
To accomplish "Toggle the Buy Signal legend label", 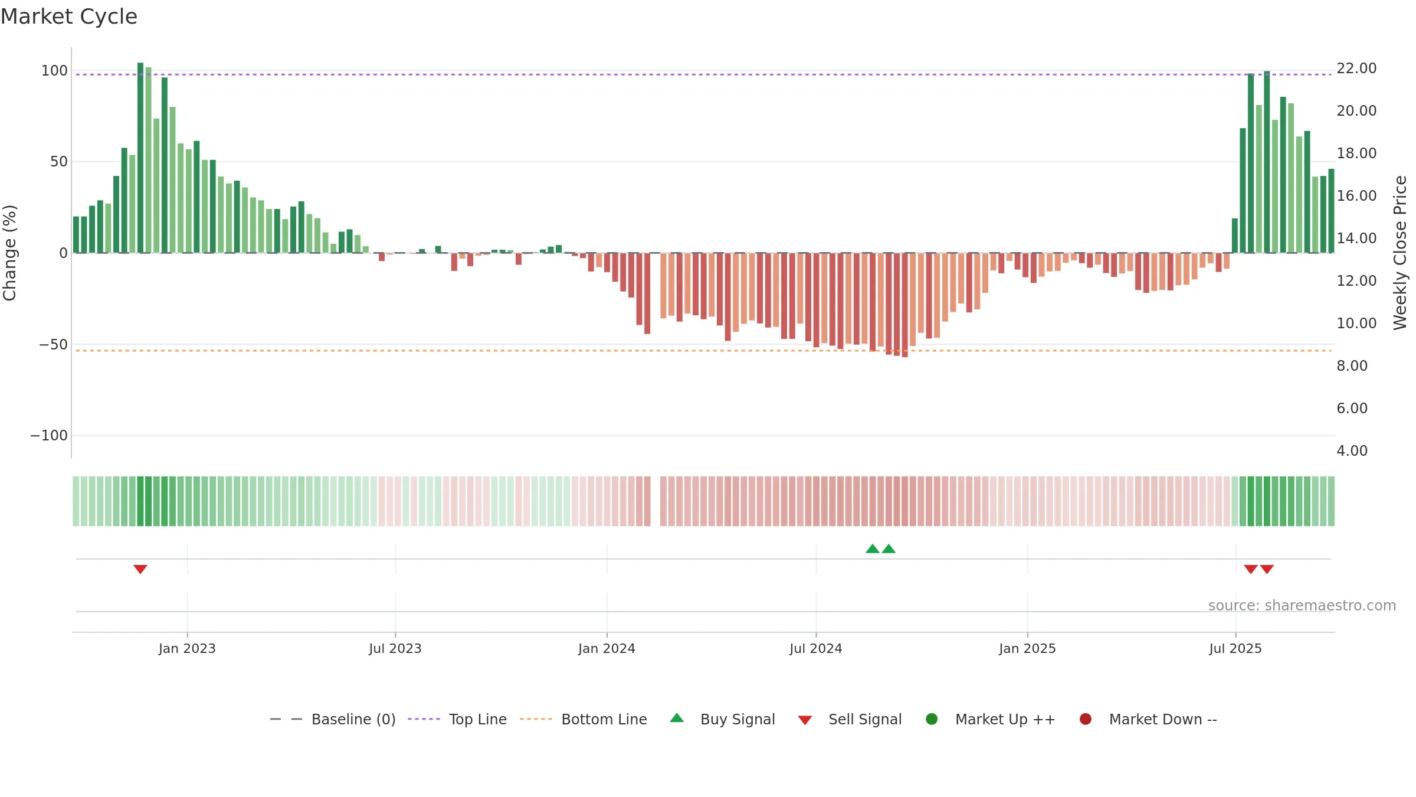I will [737, 720].
